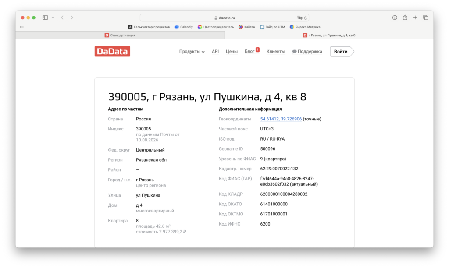The height and width of the screenshot is (268, 449).
Task: Open the geocoordinates link 54.61412, 39.726906
Action: [x=281, y=119]
